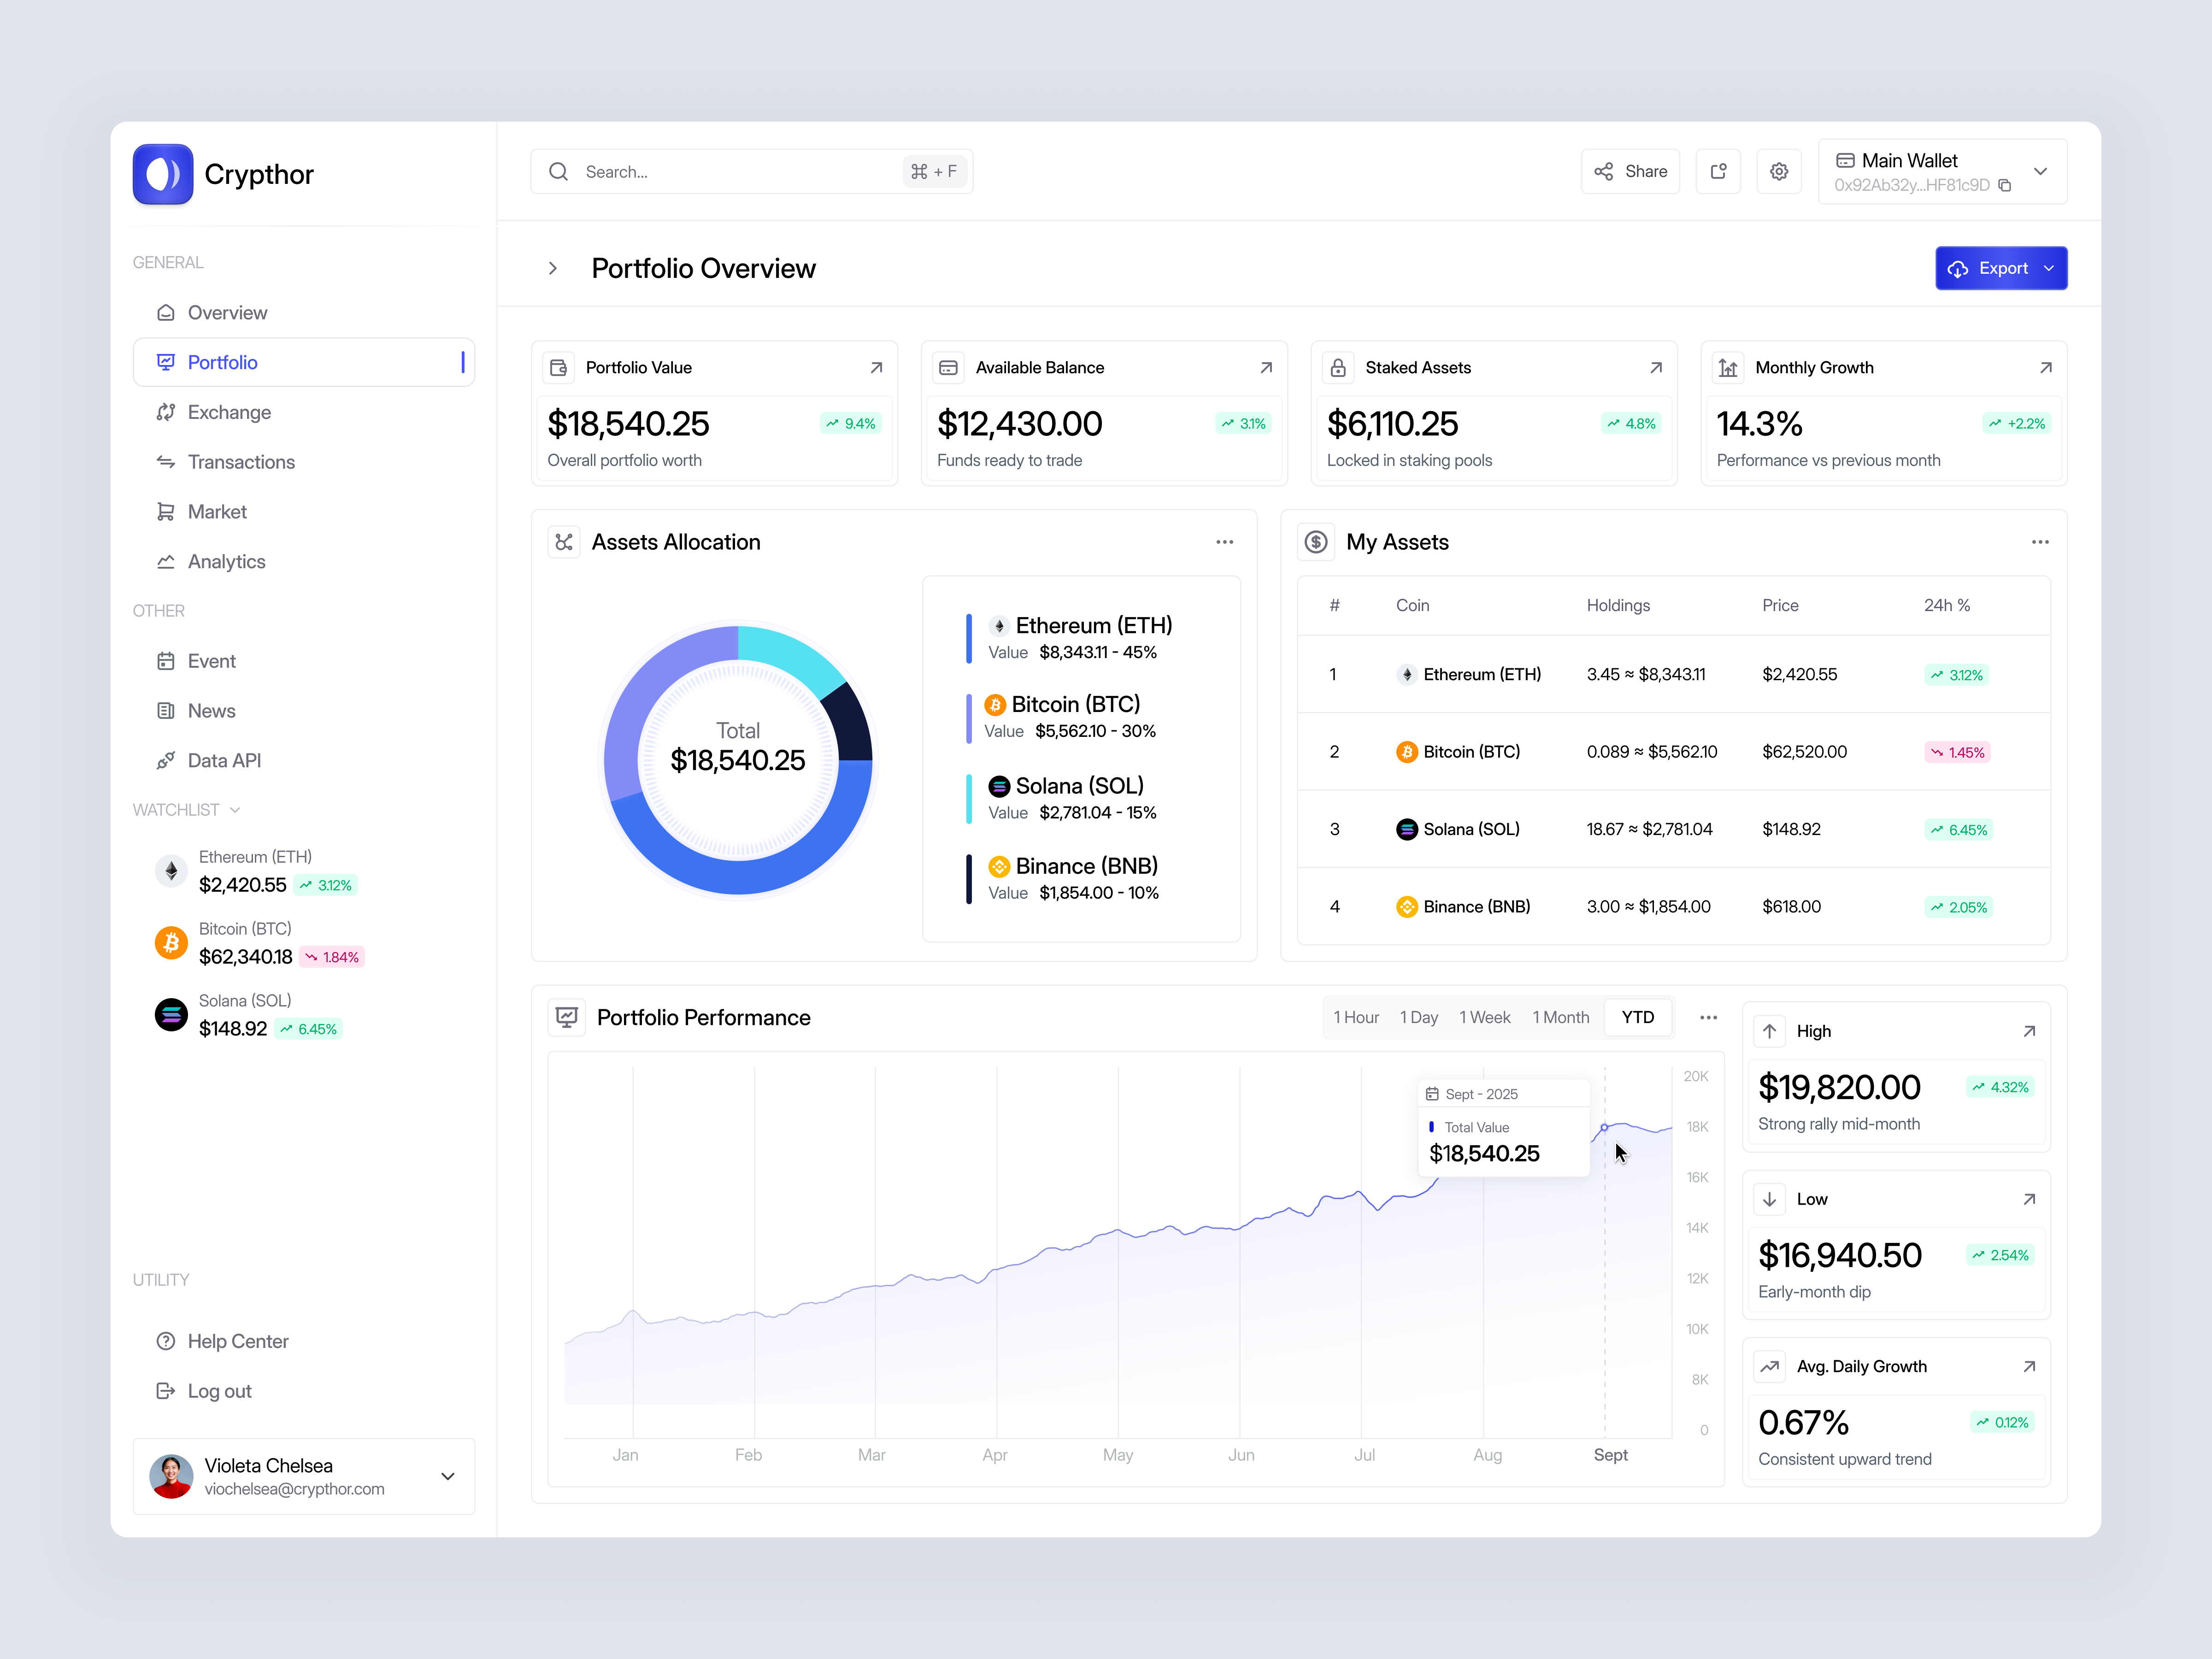Open the Main Wallet dropdown
The height and width of the screenshot is (1659, 2212).
[2042, 171]
